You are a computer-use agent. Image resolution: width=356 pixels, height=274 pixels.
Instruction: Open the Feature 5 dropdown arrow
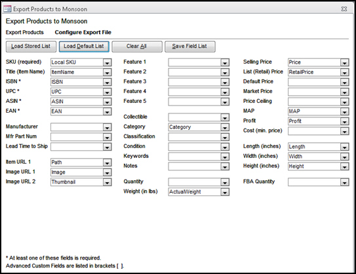tap(225, 102)
